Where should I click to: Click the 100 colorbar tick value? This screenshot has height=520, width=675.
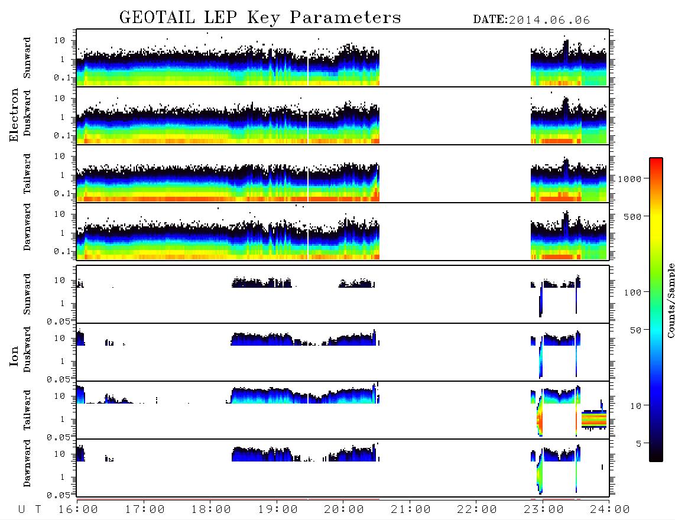point(632,292)
